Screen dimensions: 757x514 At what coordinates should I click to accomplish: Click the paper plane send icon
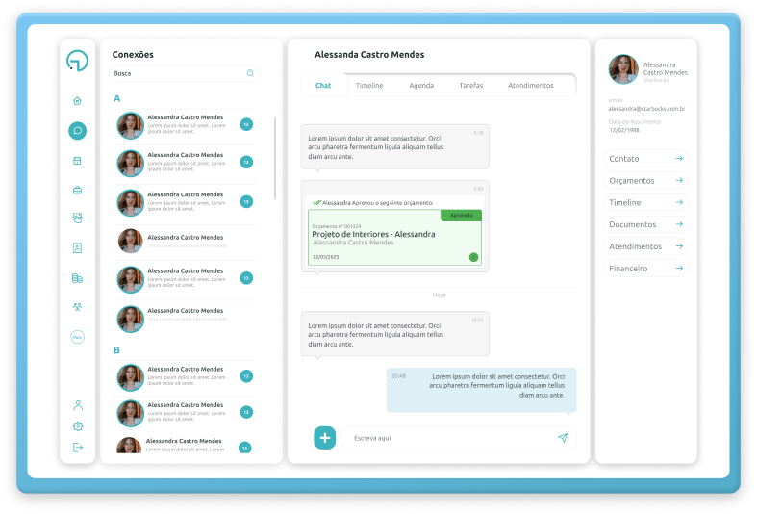[x=563, y=438]
